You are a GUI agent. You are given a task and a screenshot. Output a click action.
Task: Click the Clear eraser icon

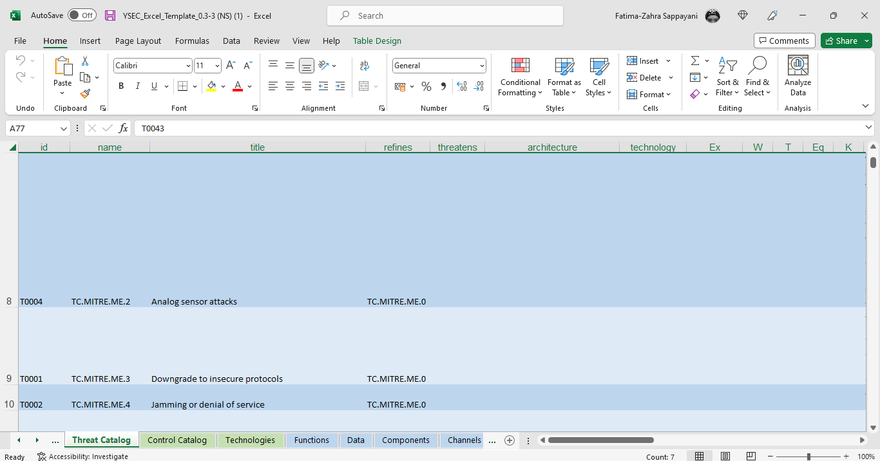[x=695, y=94]
